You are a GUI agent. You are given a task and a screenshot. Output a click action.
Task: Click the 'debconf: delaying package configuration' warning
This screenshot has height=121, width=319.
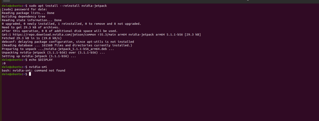68,42
